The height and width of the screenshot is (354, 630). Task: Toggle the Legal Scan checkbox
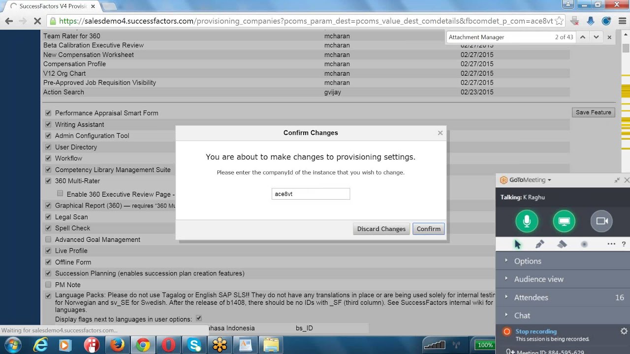48,216
